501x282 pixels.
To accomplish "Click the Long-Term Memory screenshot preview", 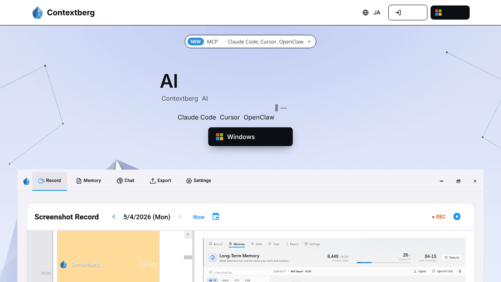I will tap(334, 260).
